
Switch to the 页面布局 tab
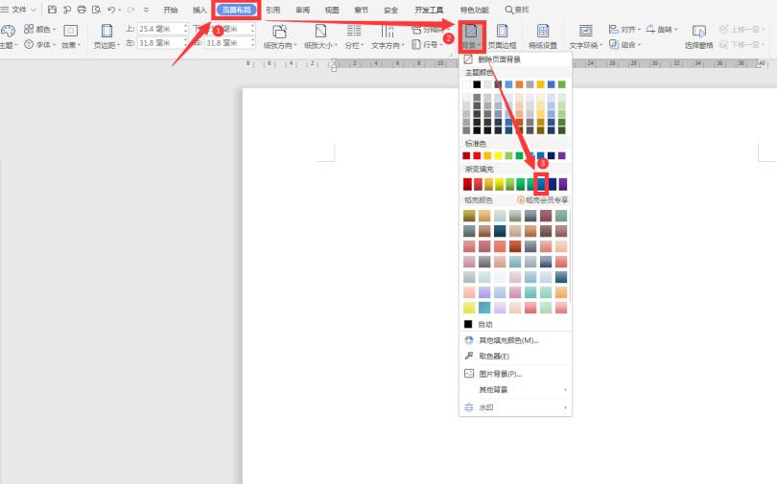pyautogui.click(x=236, y=10)
